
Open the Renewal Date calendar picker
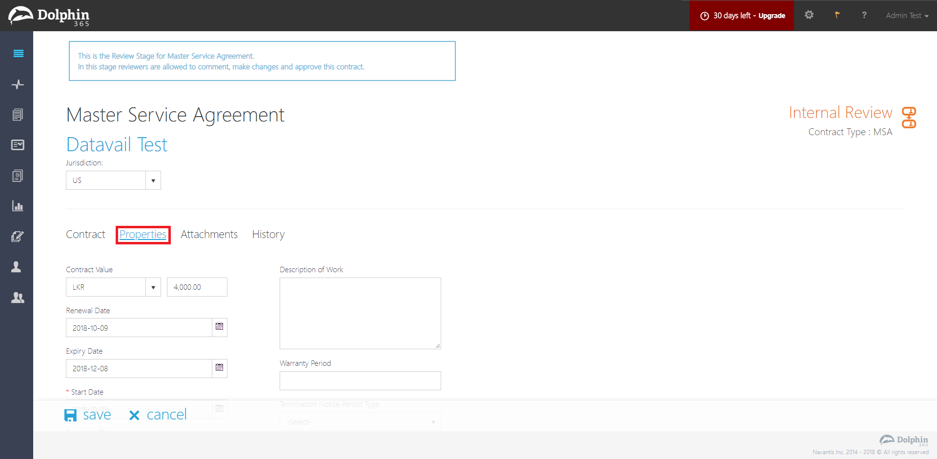coord(220,327)
